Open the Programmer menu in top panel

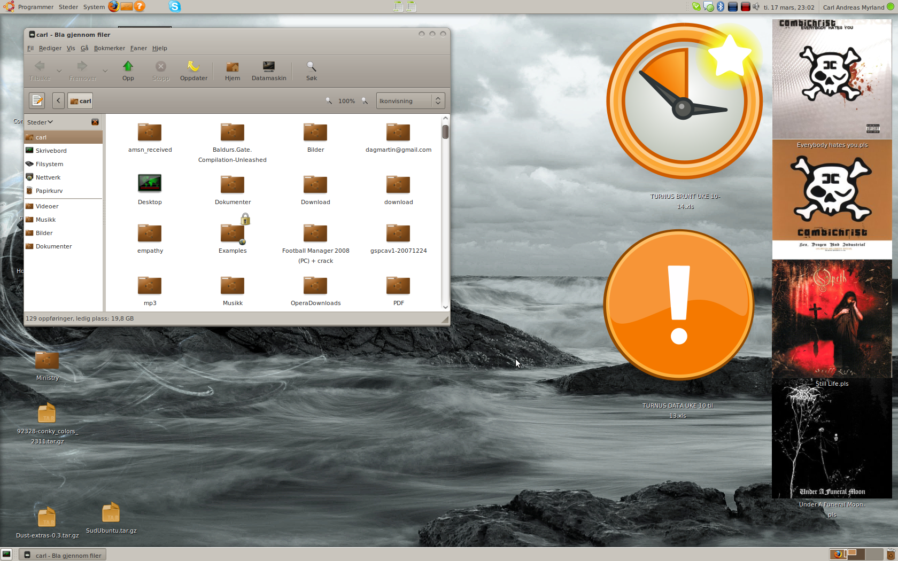click(x=35, y=7)
